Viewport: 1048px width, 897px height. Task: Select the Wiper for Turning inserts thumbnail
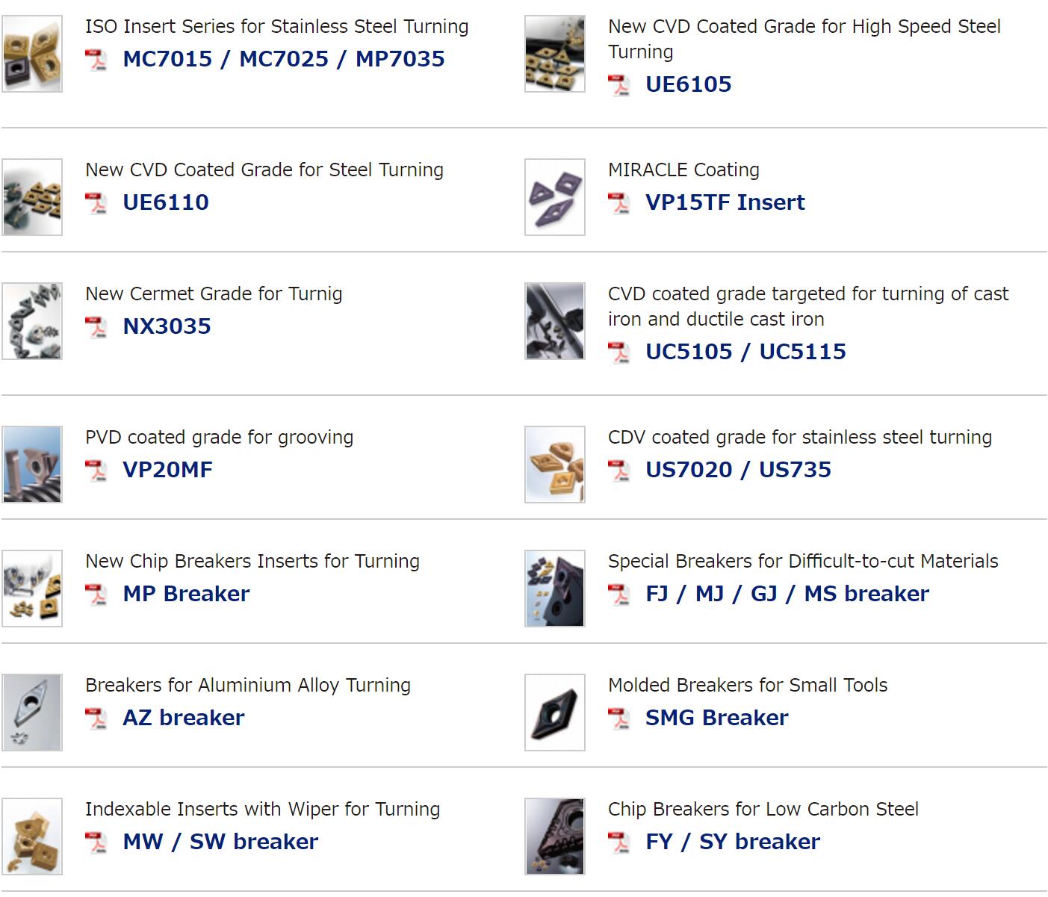tap(32, 837)
